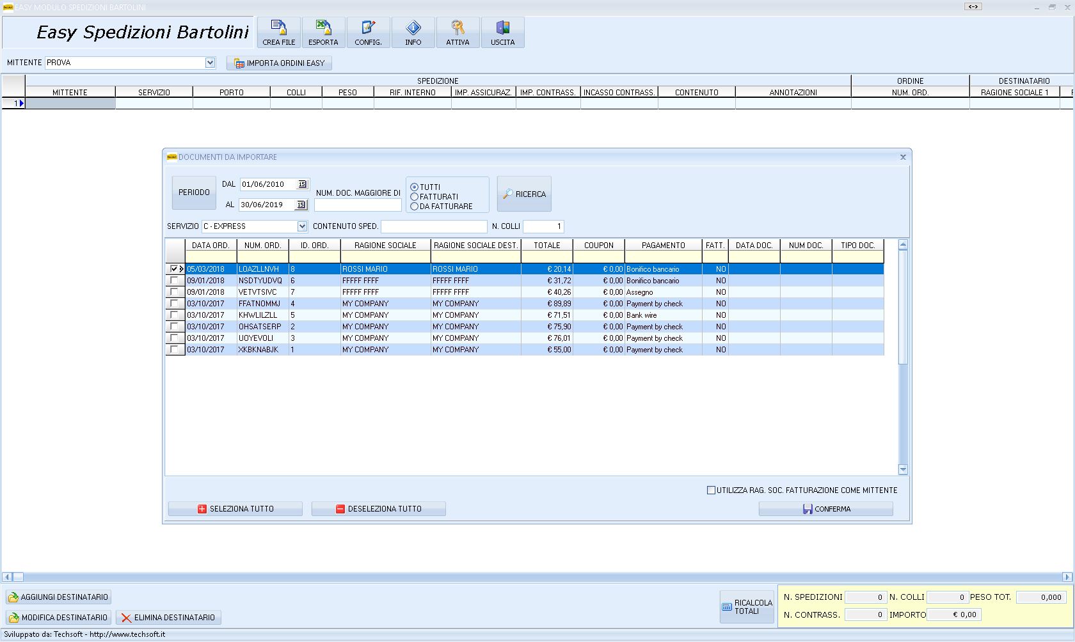Click the ATTIVA keys icon
This screenshot has width=1075, height=642.
(x=458, y=32)
